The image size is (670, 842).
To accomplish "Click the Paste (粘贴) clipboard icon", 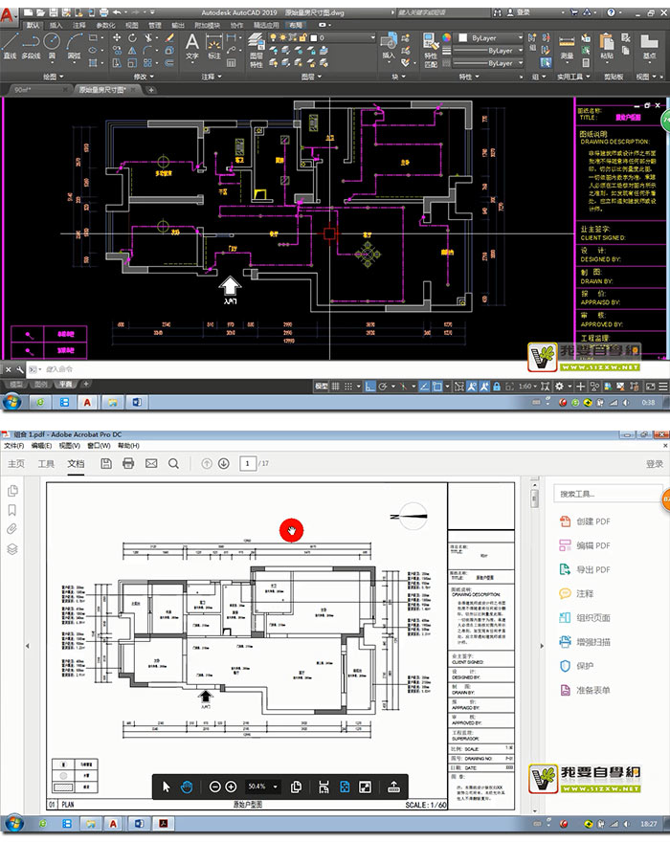I will [x=607, y=46].
